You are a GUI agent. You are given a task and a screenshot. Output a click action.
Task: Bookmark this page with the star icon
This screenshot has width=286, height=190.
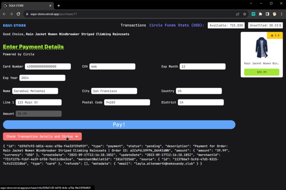[244, 14]
